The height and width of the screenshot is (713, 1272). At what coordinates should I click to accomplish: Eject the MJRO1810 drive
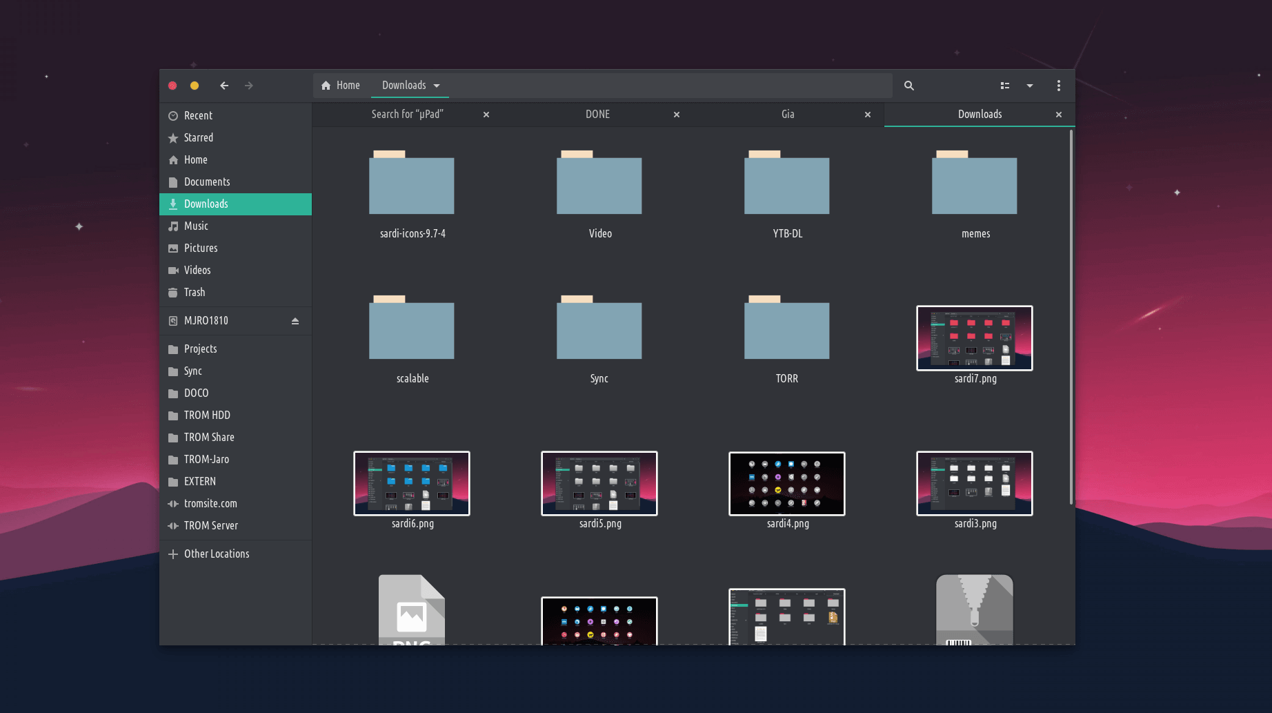coord(295,321)
